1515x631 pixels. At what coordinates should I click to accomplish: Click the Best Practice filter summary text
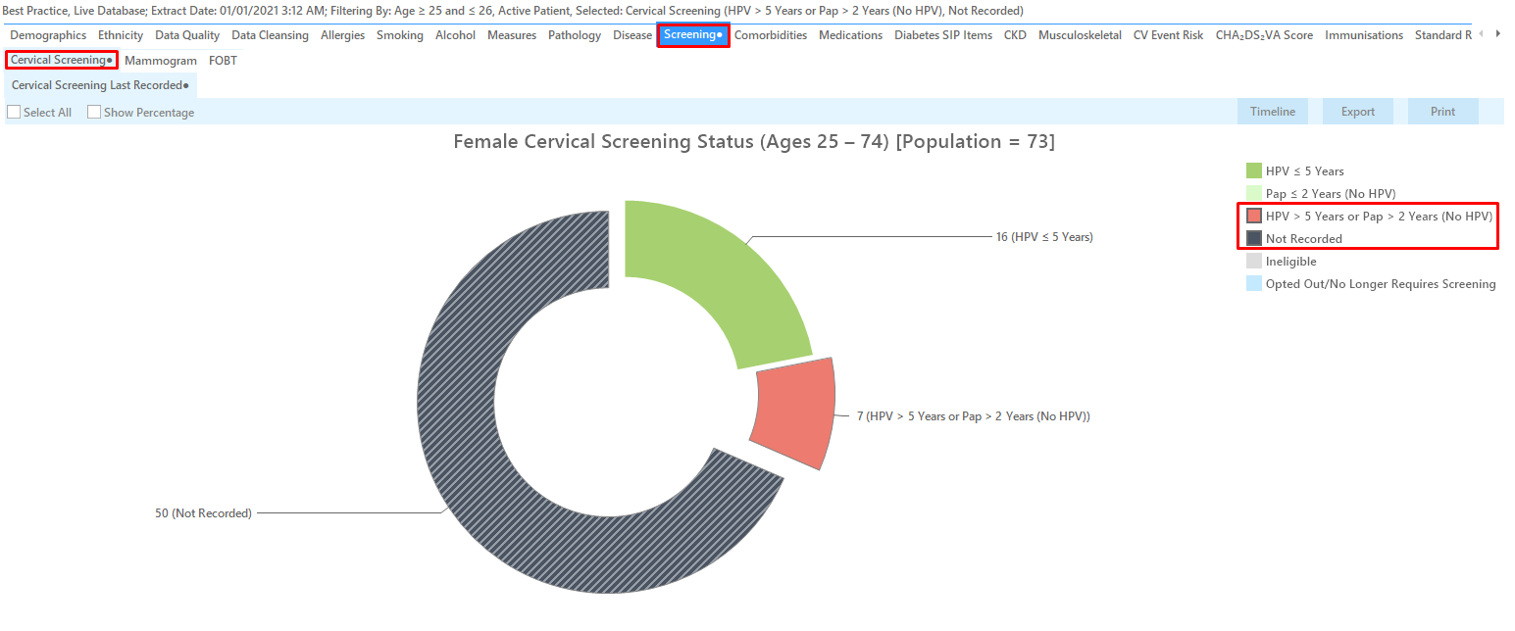(x=514, y=11)
